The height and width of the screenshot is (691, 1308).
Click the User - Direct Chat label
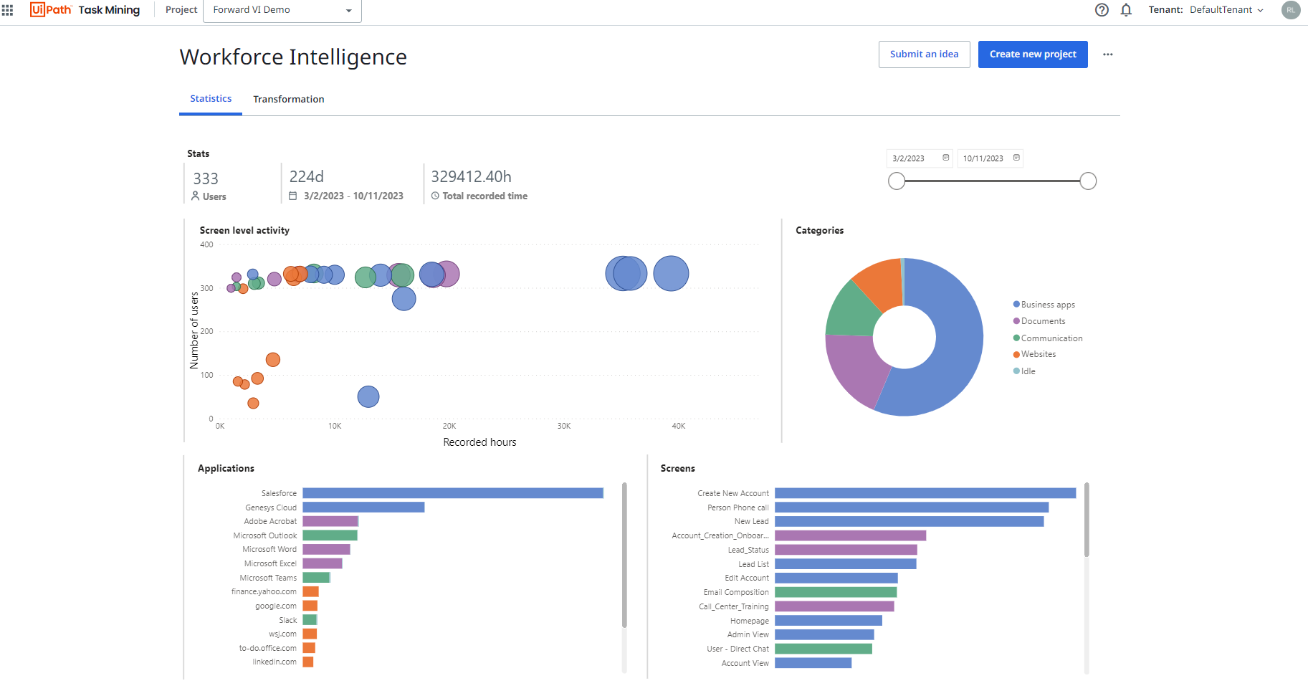click(737, 649)
